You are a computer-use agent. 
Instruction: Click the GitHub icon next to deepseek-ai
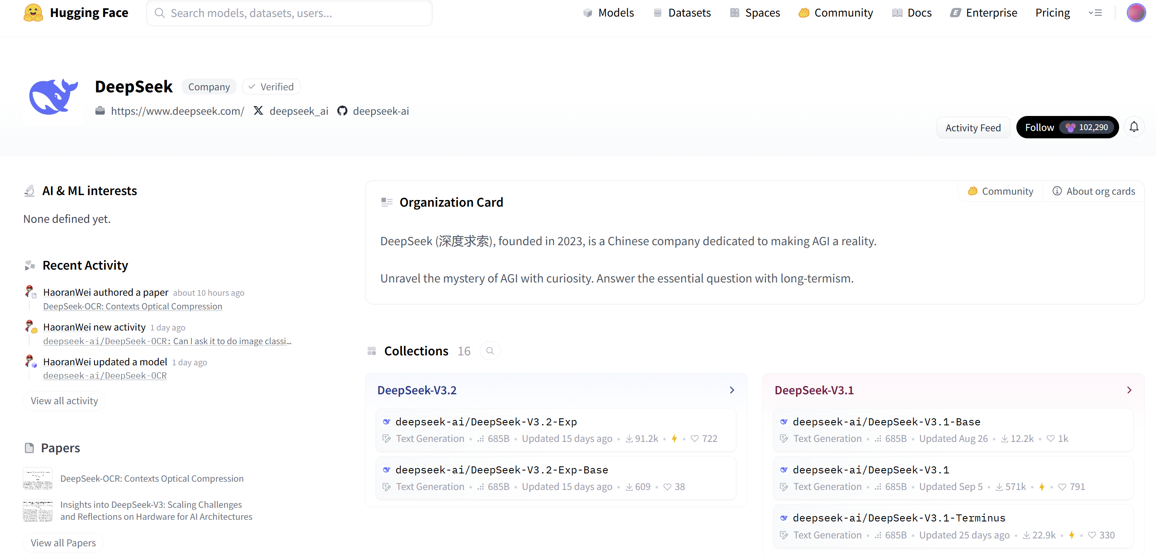(342, 111)
